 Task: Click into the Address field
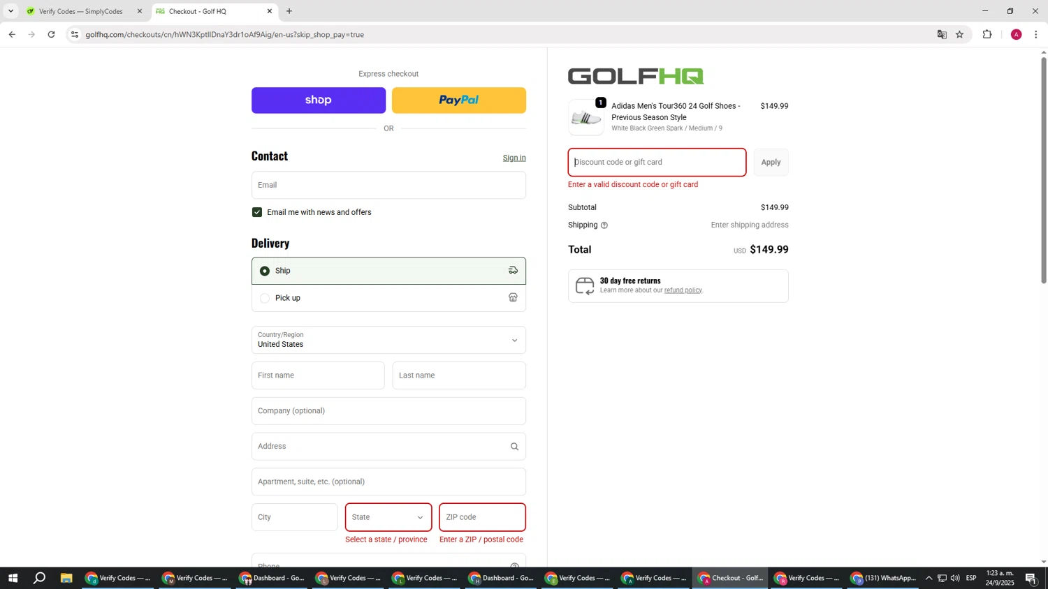pyautogui.click(x=388, y=447)
